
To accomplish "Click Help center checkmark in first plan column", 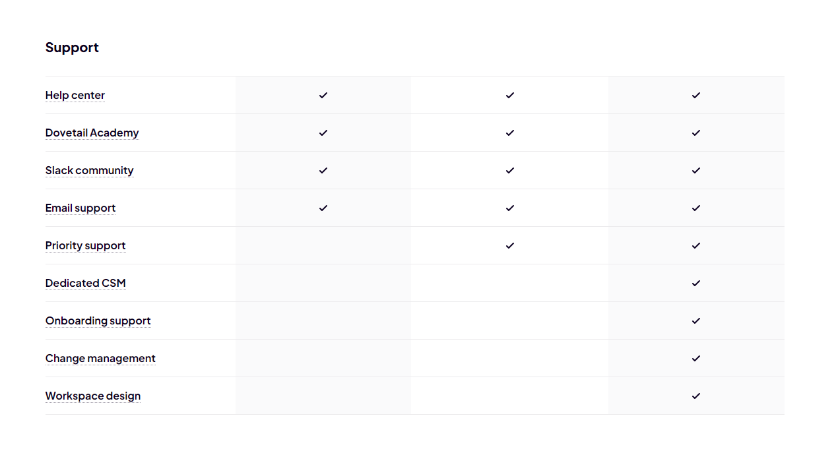I will (323, 95).
